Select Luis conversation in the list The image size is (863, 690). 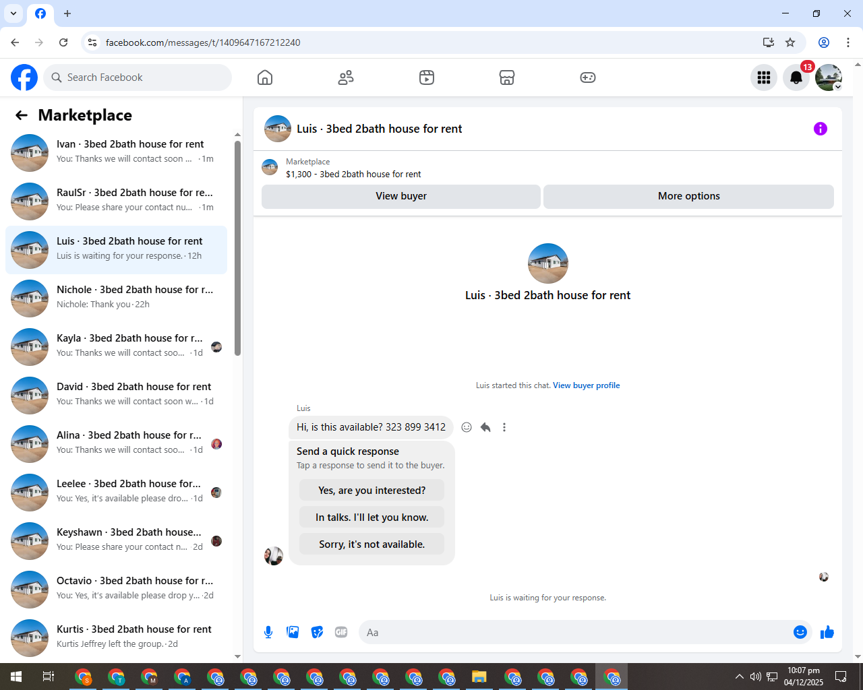[x=116, y=249]
